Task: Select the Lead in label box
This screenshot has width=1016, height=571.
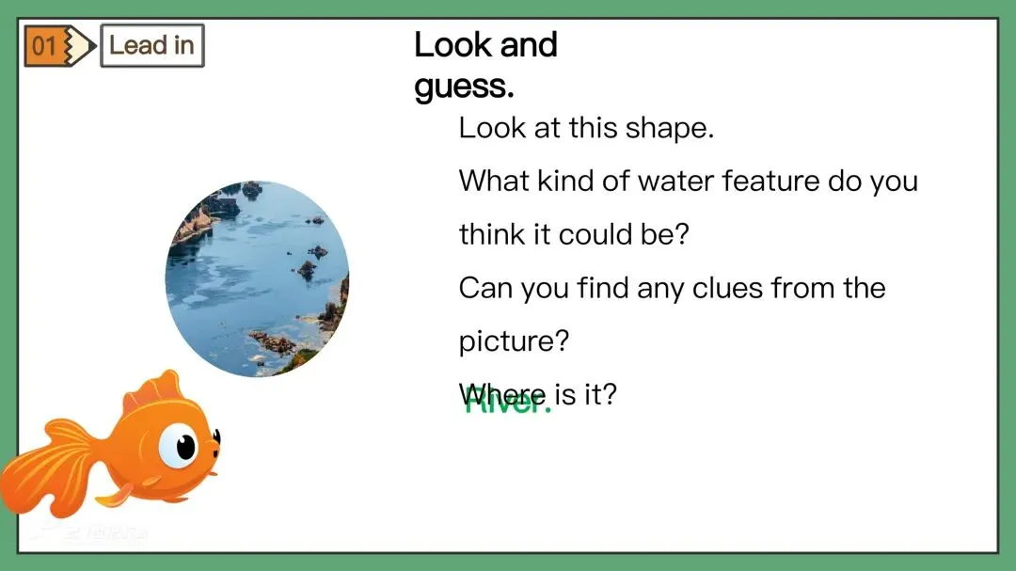Action: coord(152,45)
